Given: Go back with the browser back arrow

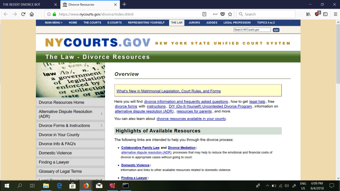Looking at the screenshot, I should 6,14.
